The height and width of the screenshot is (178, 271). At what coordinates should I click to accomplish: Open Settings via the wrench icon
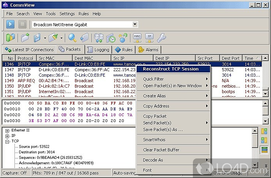pos(161,38)
